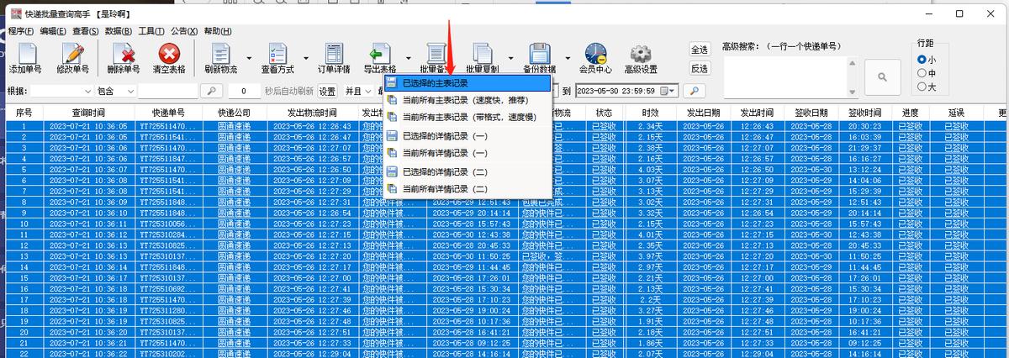Open 会员中心 clock icon
The height and width of the screenshot is (358, 1009).
[x=595, y=54]
